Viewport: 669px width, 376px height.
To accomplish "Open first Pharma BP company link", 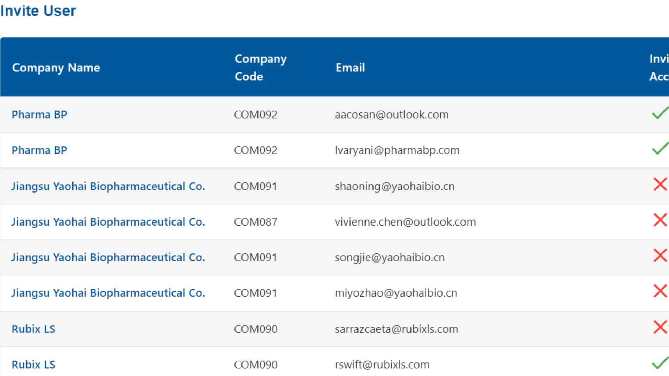I will (x=39, y=115).
